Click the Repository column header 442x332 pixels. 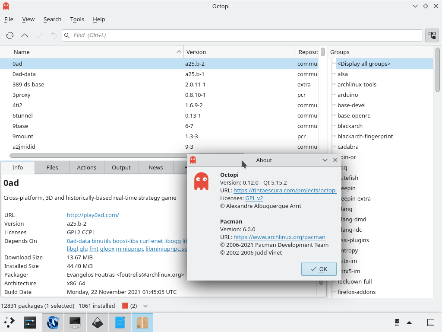[307, 52]
